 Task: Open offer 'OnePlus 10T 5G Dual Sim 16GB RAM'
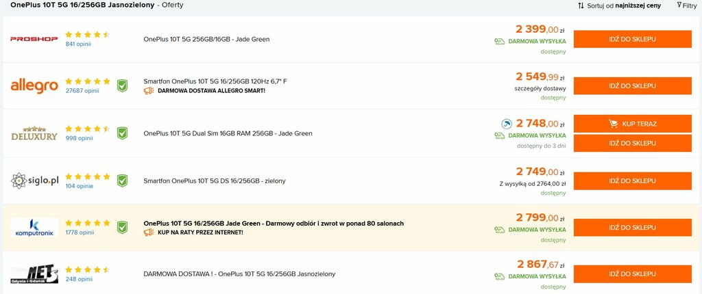pyautogui.click(x=228, y=133)
